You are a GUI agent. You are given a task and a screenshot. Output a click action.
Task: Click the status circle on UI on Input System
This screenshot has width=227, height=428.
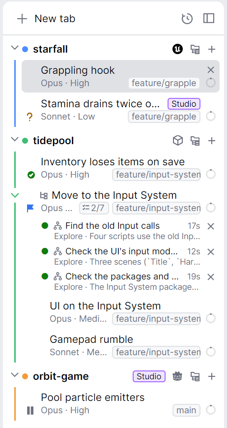tap(211, 318)
